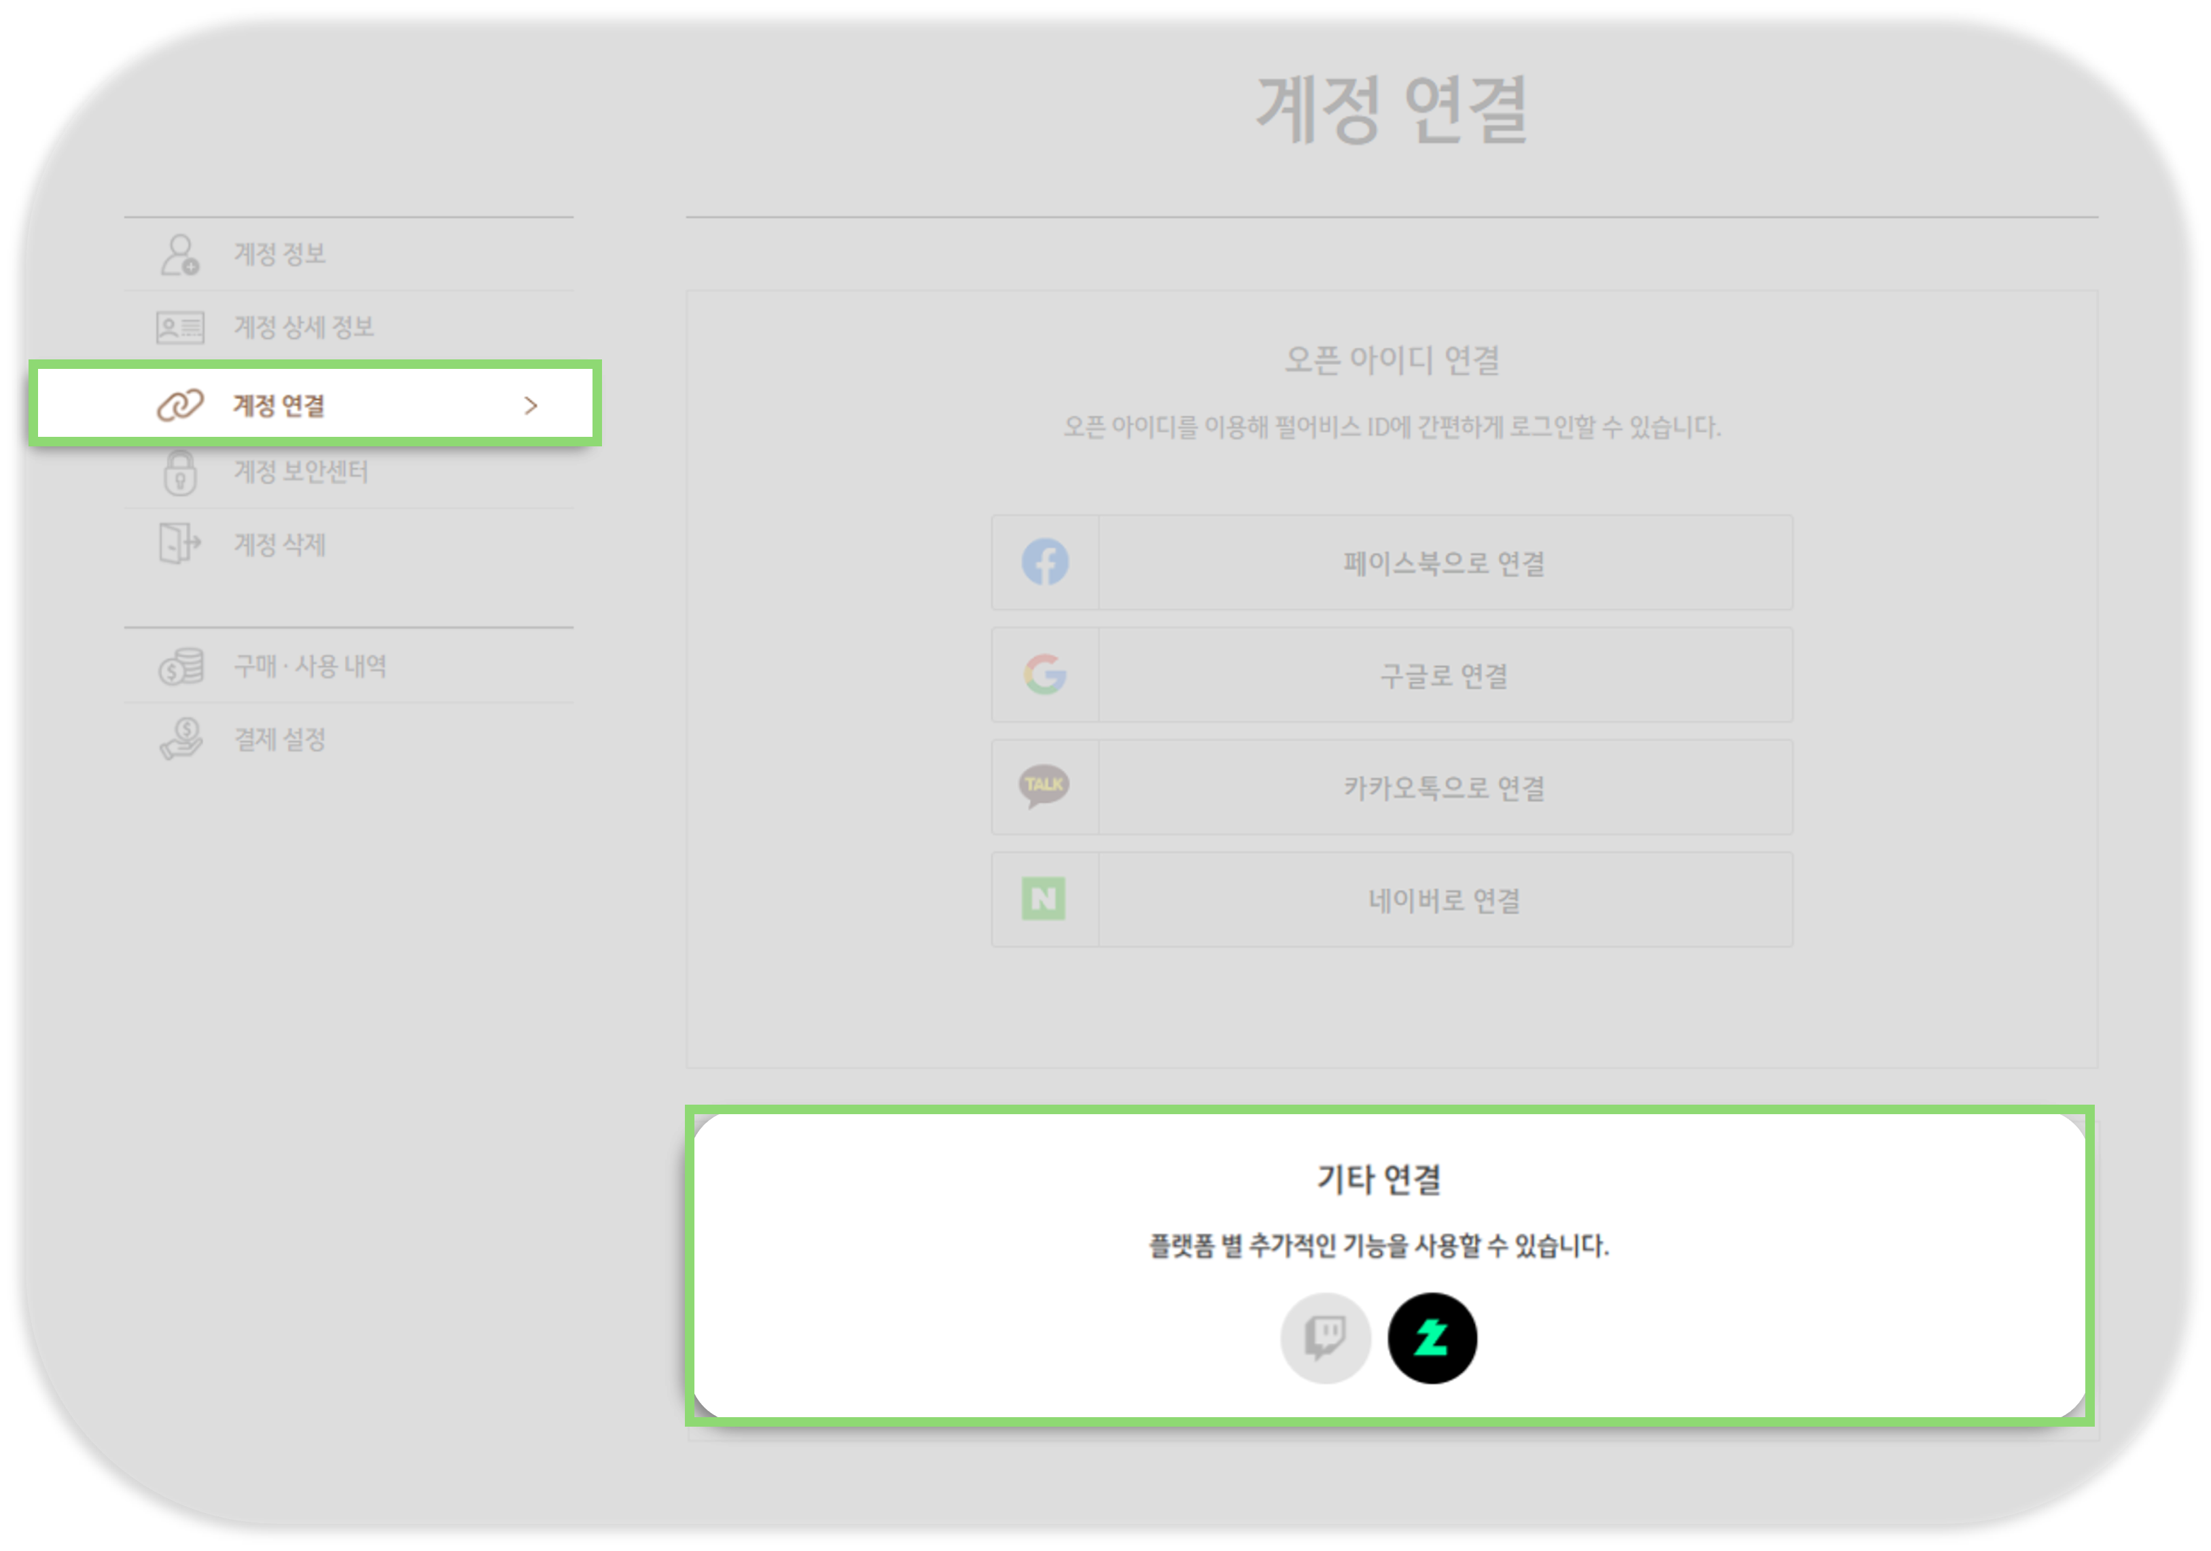Open 구매 · 사용 내역 menu item
2211x1551 pixels.
[x=349, y=666]
